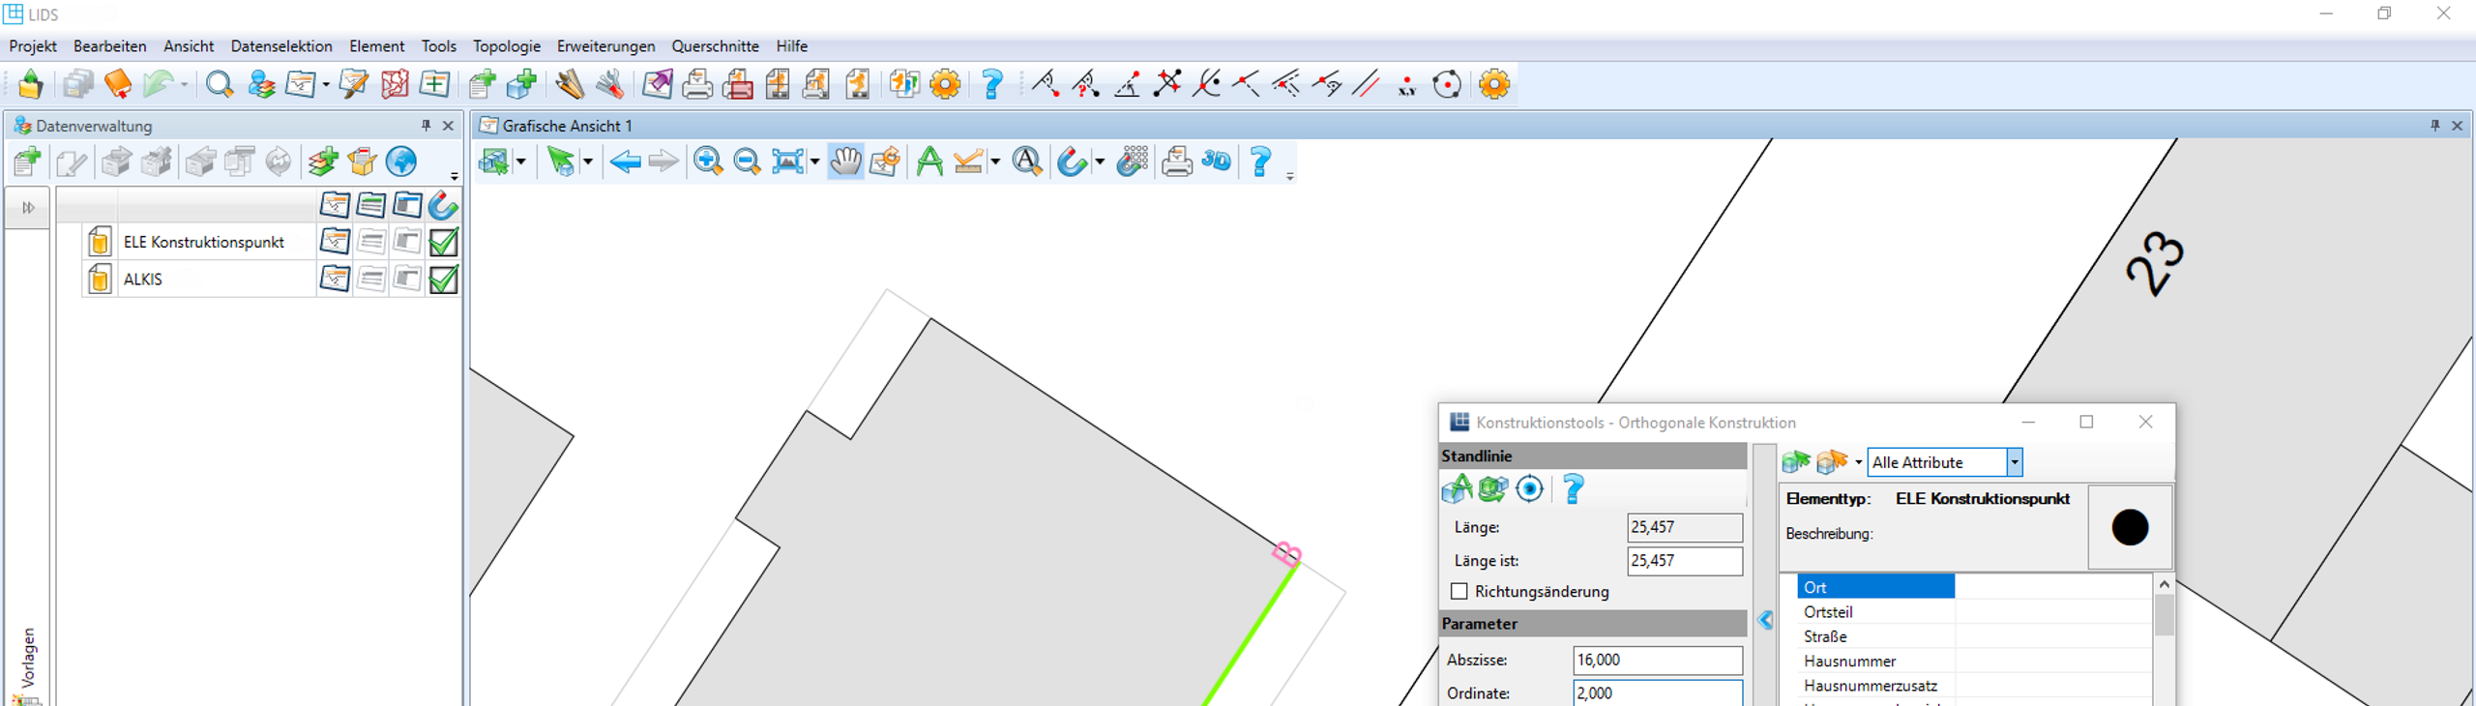Image resolution: width=2476 pixels, height=706 pixels.
Task: Click the blue question mark in main toolbar
Action: tap(991, 85)
